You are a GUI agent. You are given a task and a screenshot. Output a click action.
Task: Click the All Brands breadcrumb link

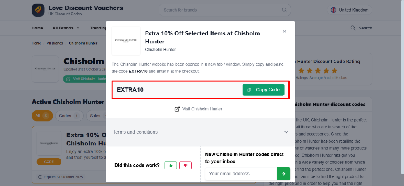[55, 43]
